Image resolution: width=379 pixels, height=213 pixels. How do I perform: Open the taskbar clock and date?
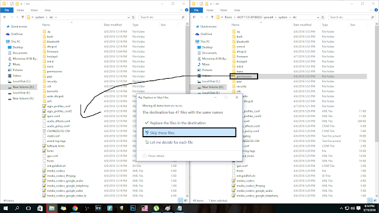tap(370, 208)
